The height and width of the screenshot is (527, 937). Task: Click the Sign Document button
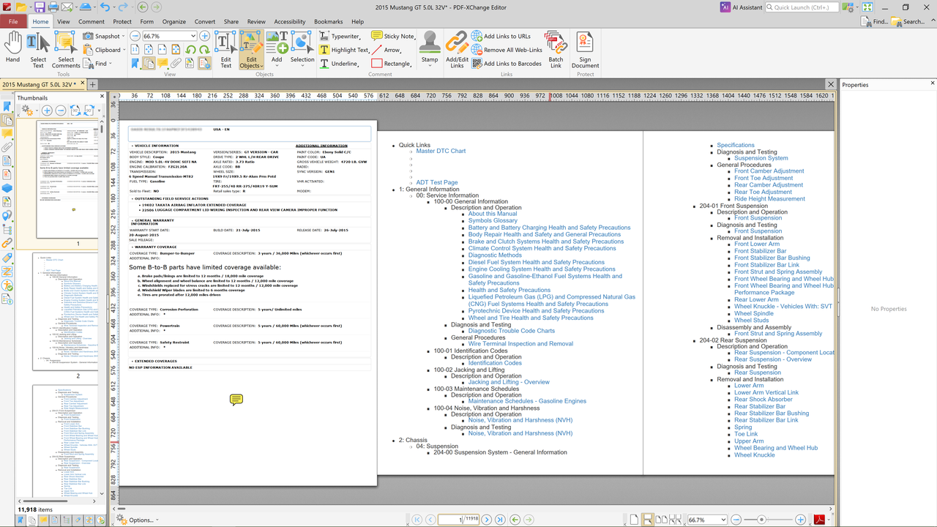(x=585, y=49)
